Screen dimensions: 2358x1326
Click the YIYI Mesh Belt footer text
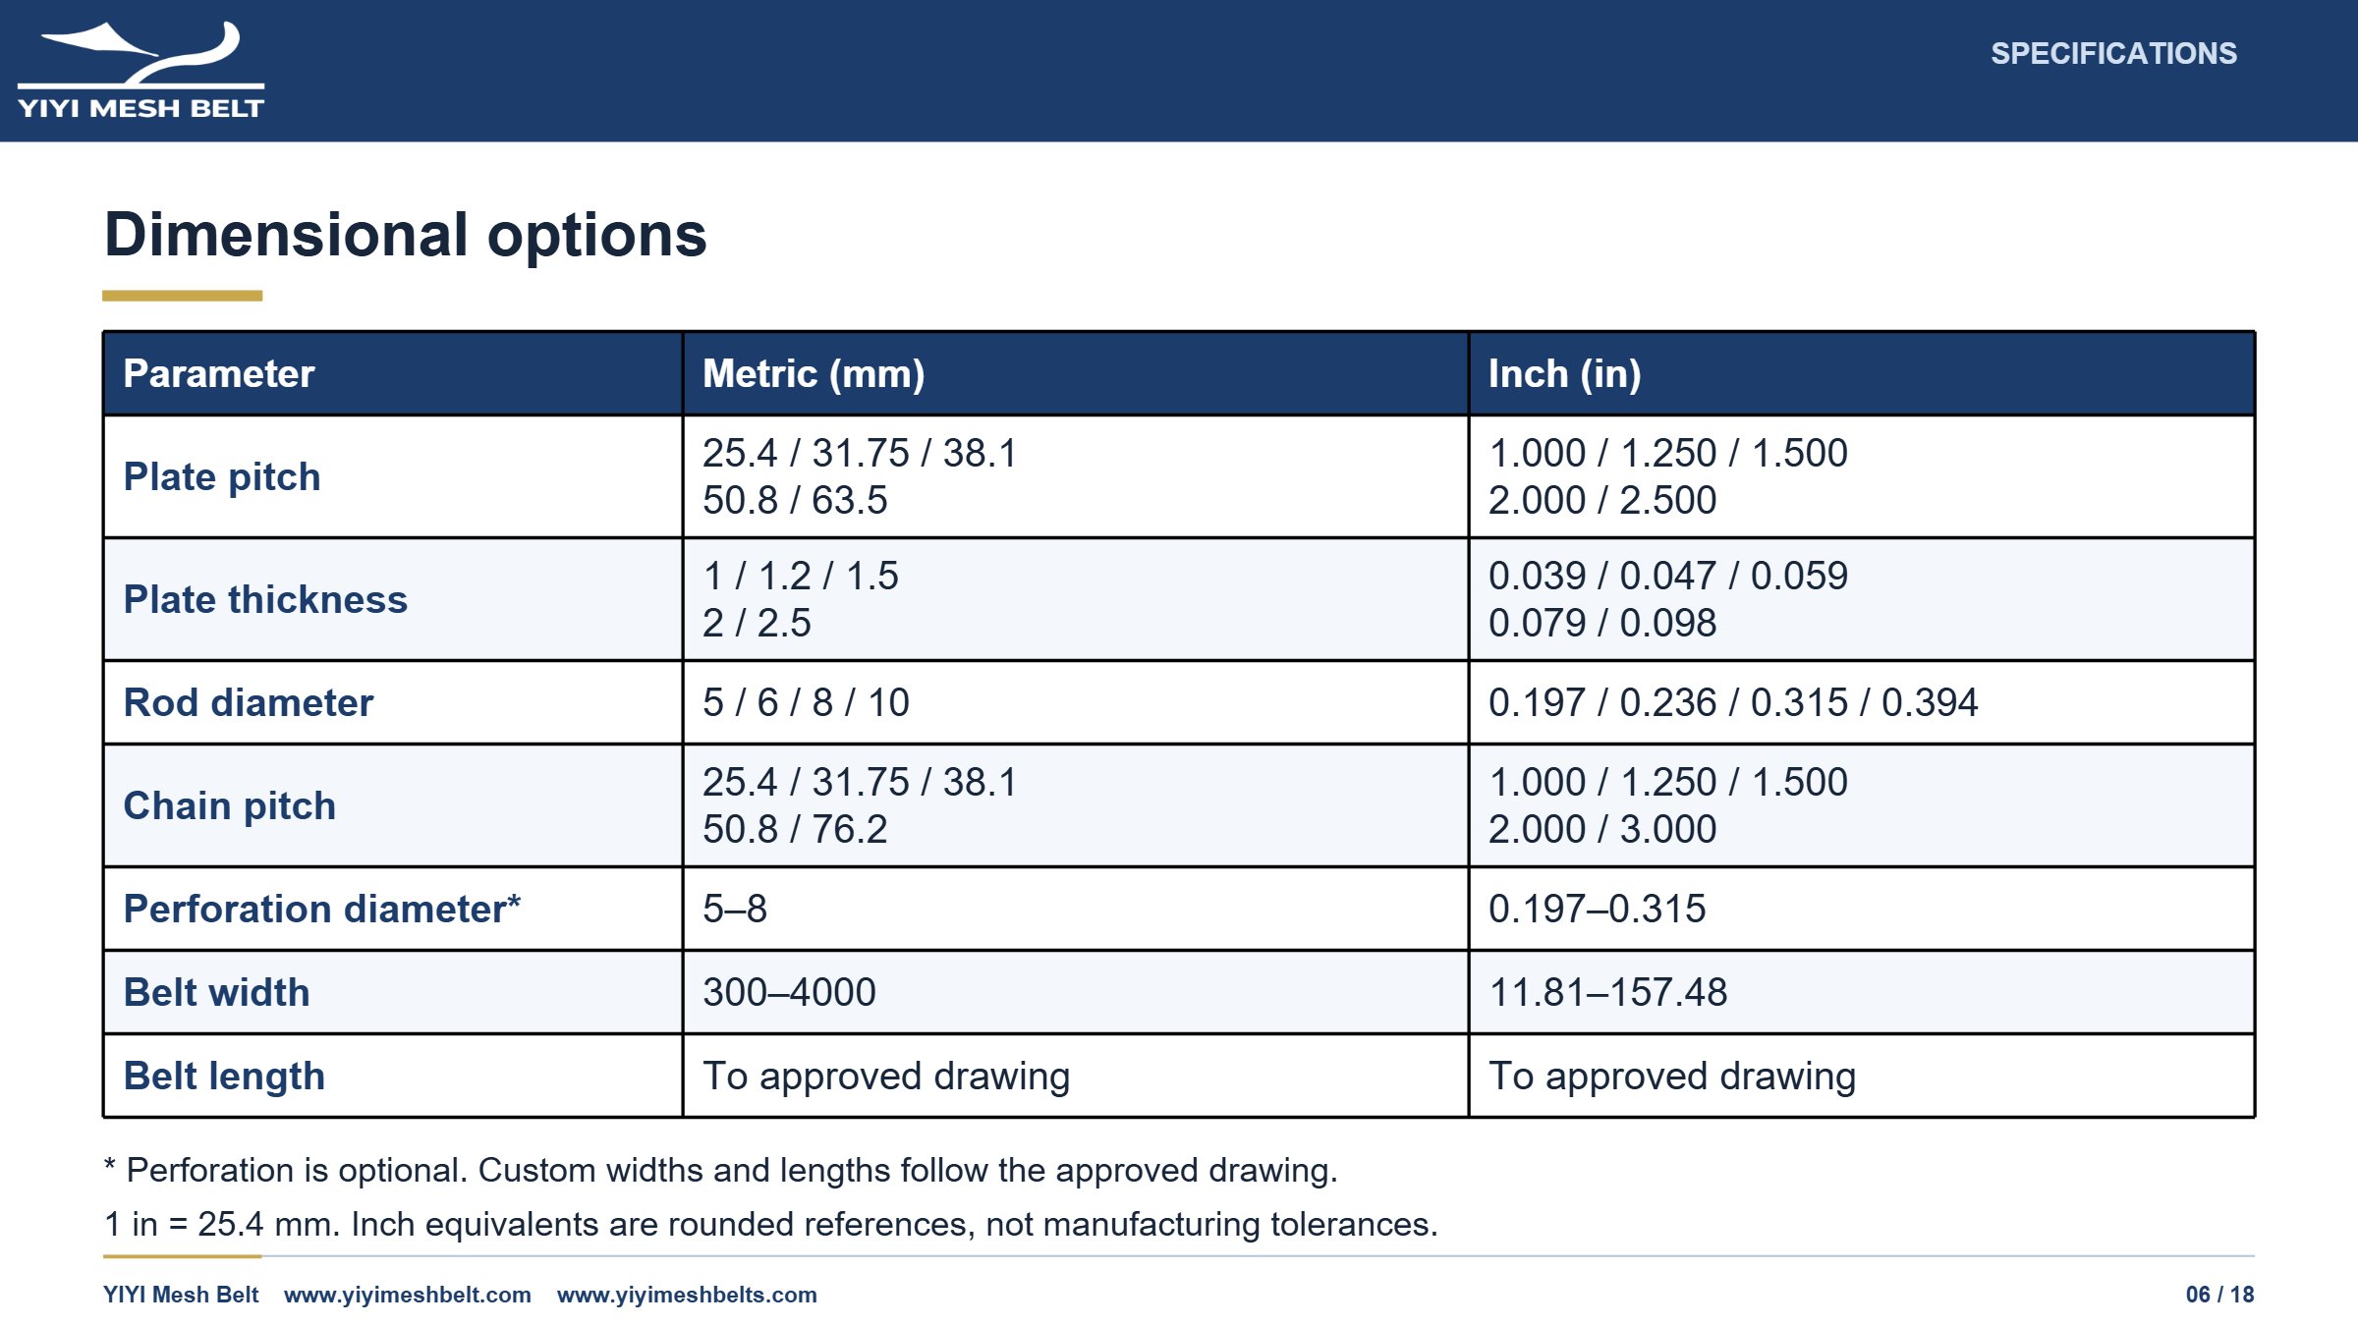pos(181,1295)
